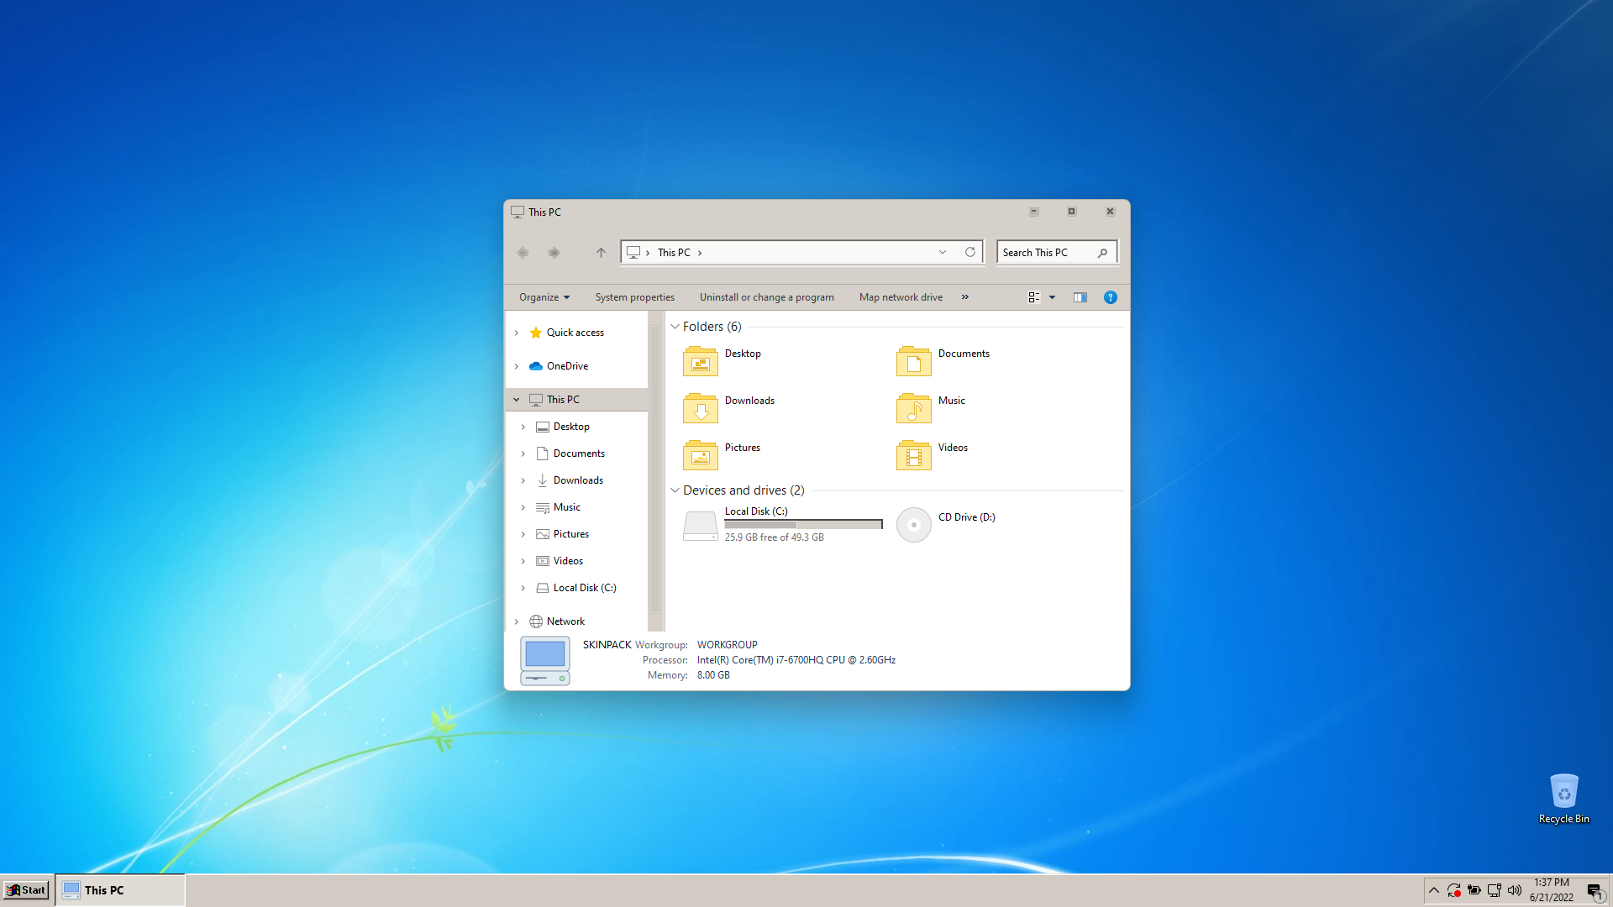The image size is (1613, 907).
Task: Show more toolbar commands chevron
Action: click(x=965, y=297)
